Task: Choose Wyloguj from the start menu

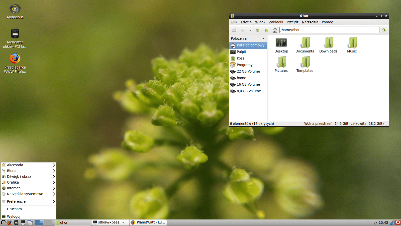Action: coord(28,216)
